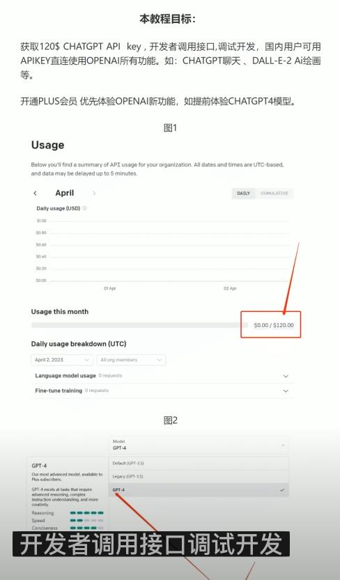
Task: Choose GPT-4 option in model list
Action: (199, 489)
